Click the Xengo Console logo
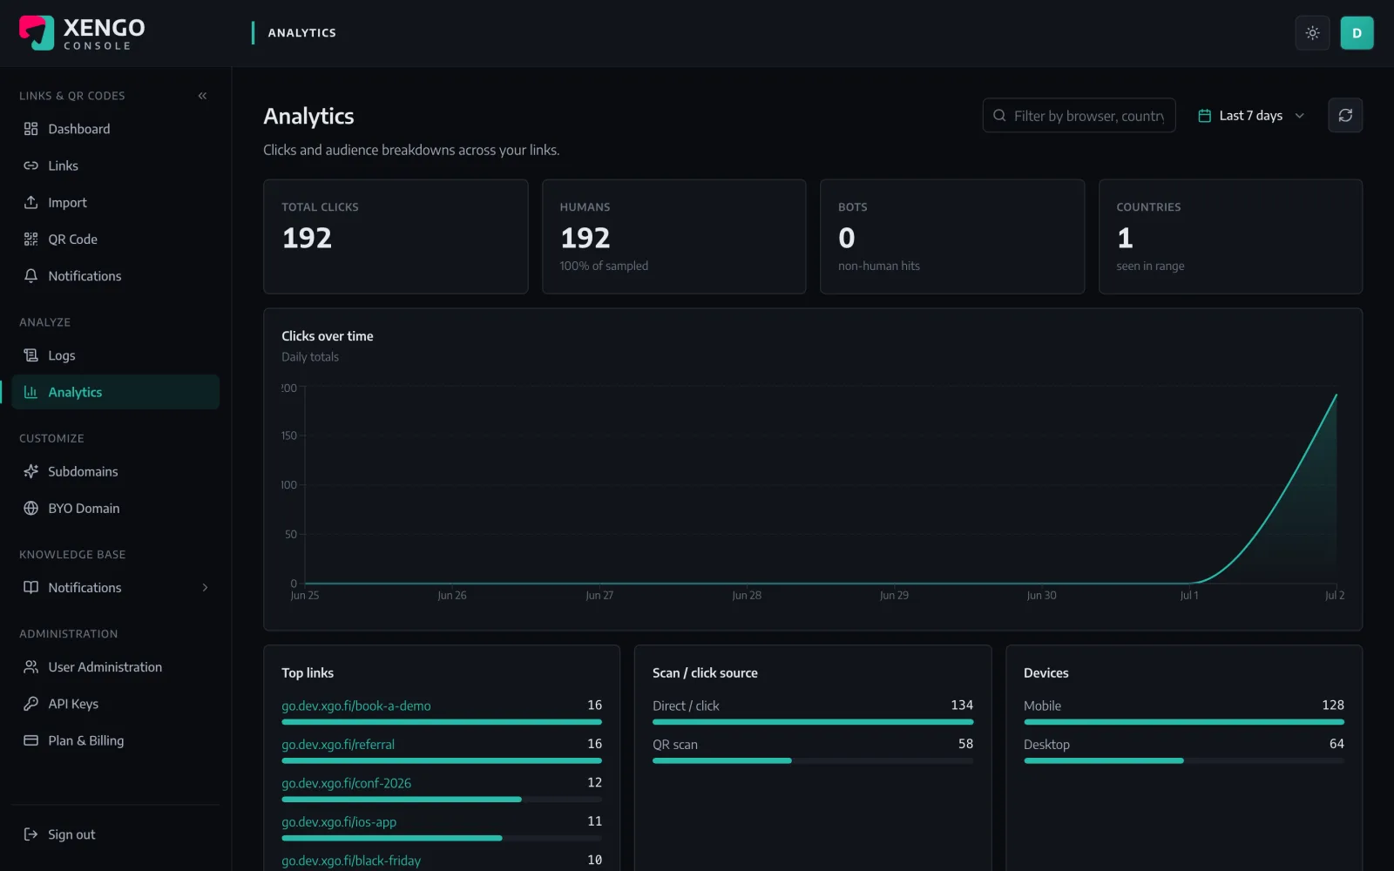Viewport: 1394px width, 871px height. pyautogui.click(x=82, y=33)
